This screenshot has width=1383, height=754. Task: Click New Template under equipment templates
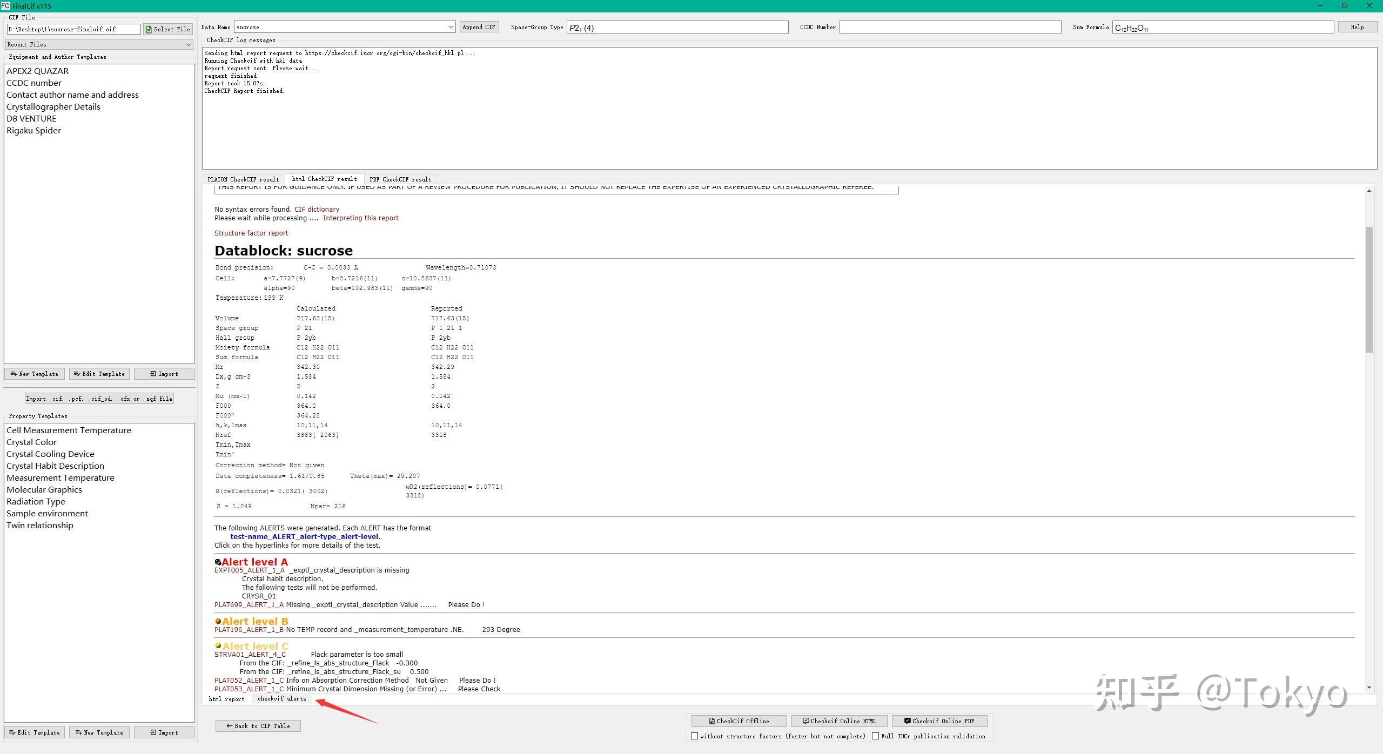pos(35,374)
